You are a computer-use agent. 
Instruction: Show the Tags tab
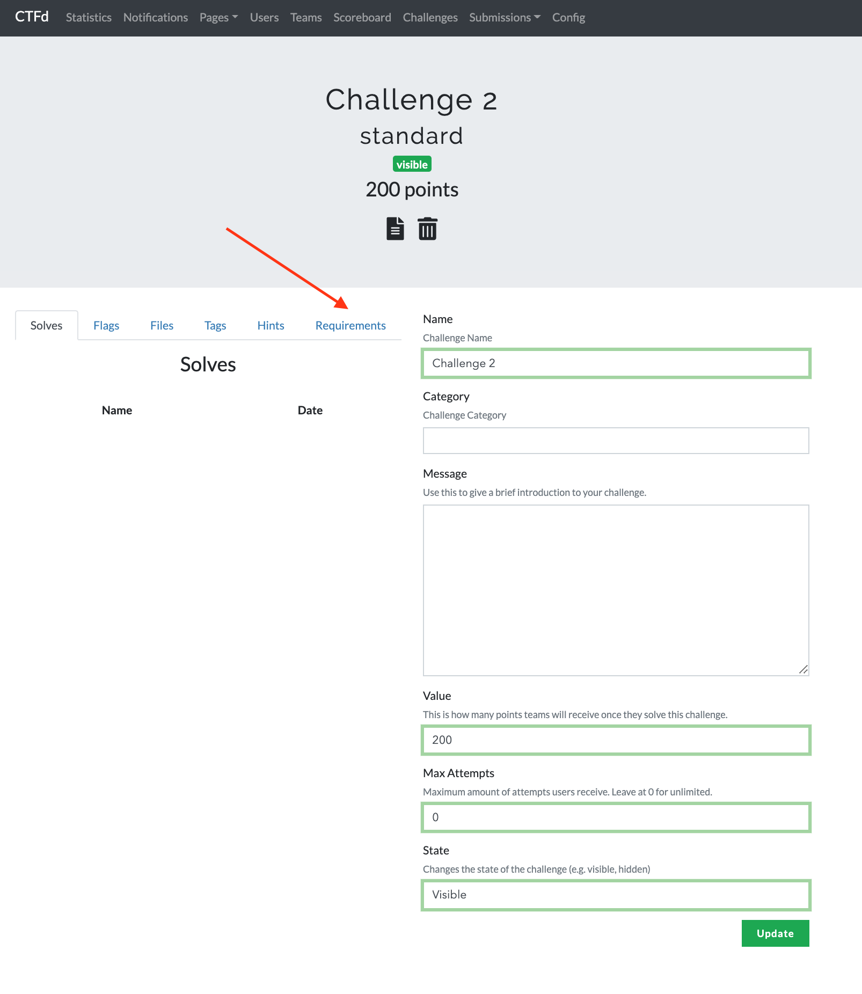tap(215, 326)
